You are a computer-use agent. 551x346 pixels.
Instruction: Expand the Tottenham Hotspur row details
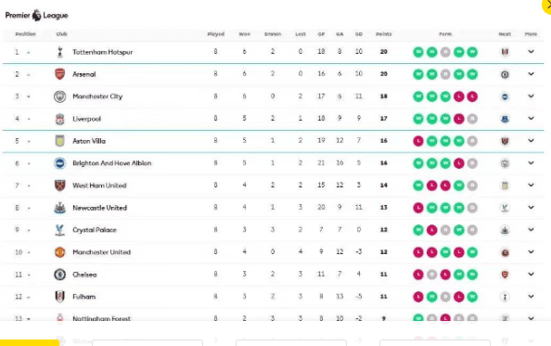(x=531, y=52)
